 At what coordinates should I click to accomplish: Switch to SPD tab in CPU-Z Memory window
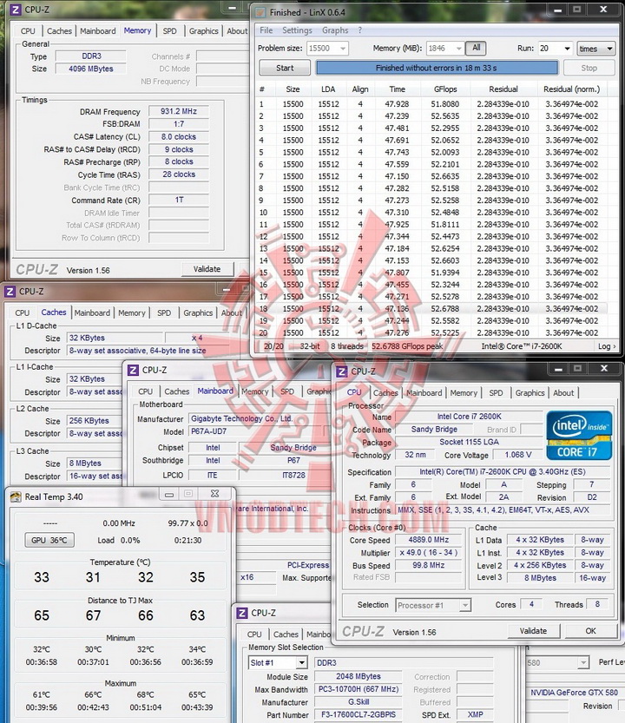(170, 31)
